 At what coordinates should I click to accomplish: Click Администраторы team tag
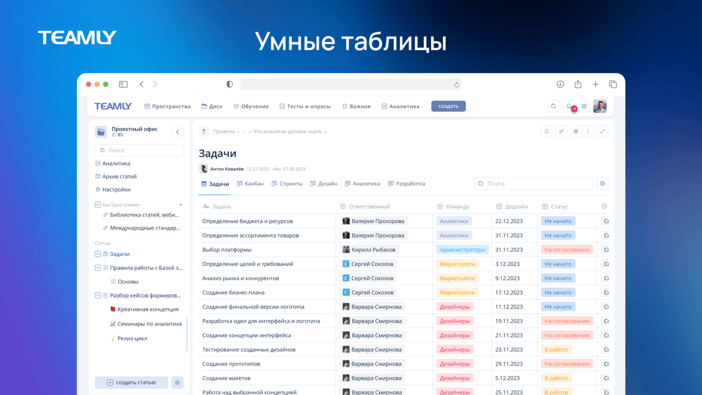(463, 250)
